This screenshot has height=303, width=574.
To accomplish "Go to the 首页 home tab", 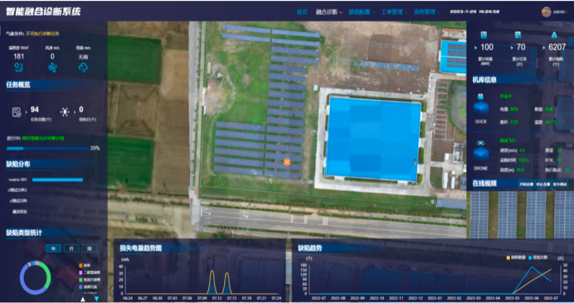I will point(302,12).
